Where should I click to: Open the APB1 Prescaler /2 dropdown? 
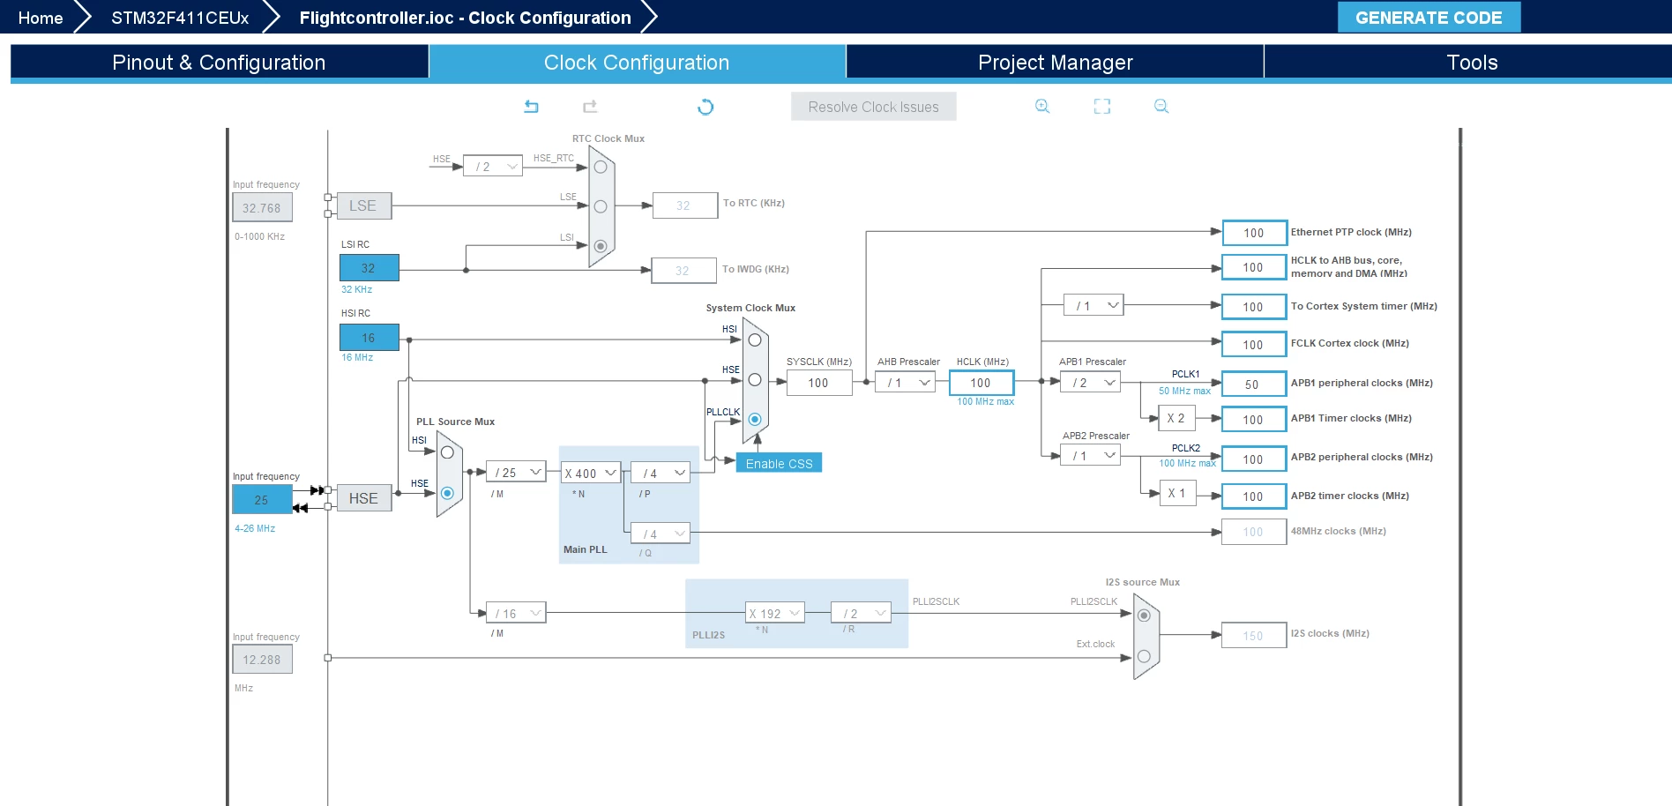pos(1090,382)
